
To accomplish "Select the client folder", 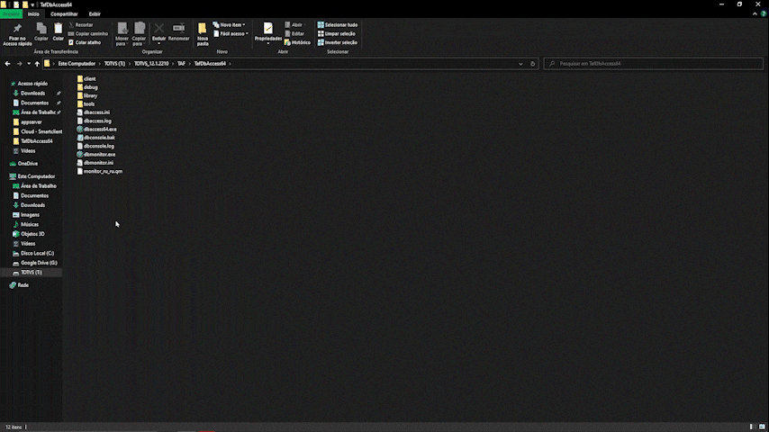I will tap(86, 78).
